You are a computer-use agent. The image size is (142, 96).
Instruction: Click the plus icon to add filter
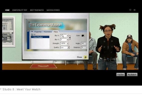pyautogui.click(x=32, y=34)
